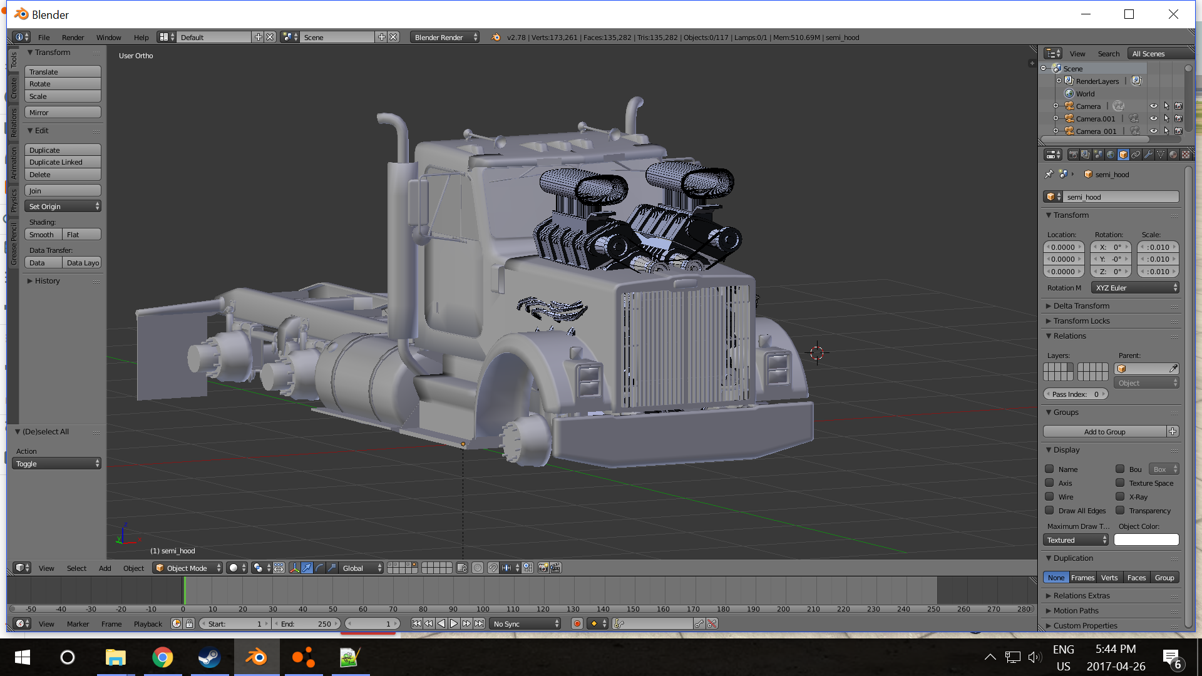
Task: Enable the Axis display checkbox
Action: (x=1049, y=483)
